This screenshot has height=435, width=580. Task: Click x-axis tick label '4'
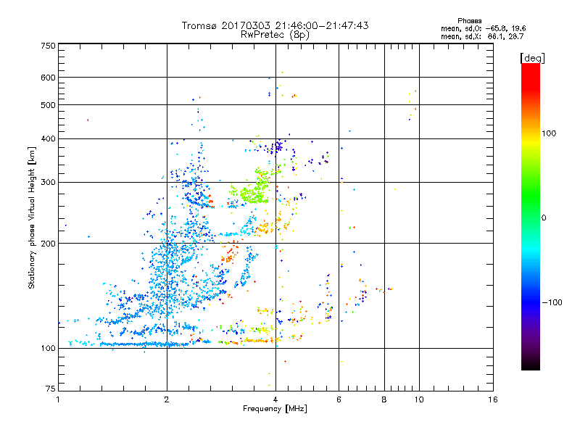(x=275, y=399)
